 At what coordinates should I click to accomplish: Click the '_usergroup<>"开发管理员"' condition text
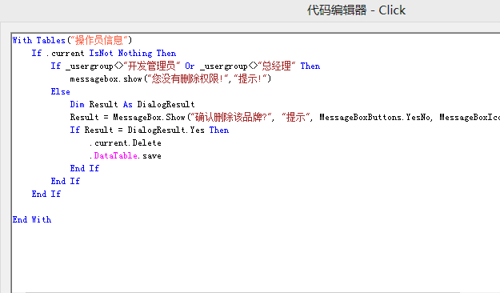[123, 66]
